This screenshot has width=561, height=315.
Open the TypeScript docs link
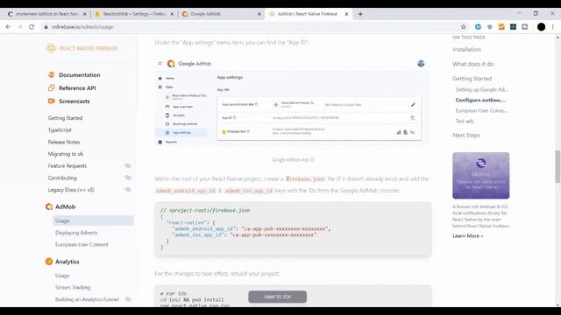pos(60,130)
